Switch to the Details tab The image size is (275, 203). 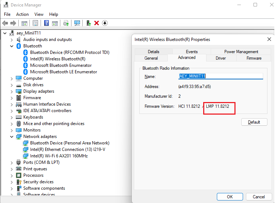click(x=153, y=52)
